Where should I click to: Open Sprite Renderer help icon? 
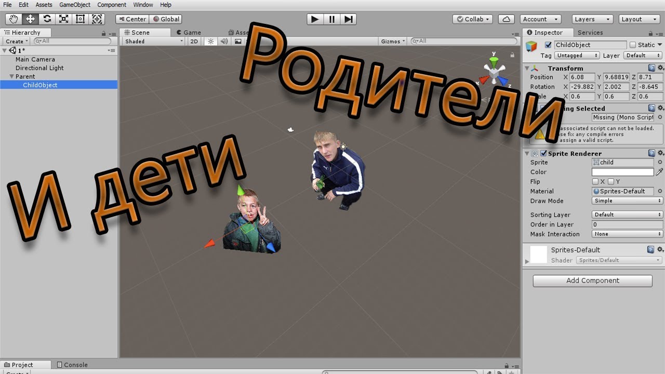pos(651,153)
